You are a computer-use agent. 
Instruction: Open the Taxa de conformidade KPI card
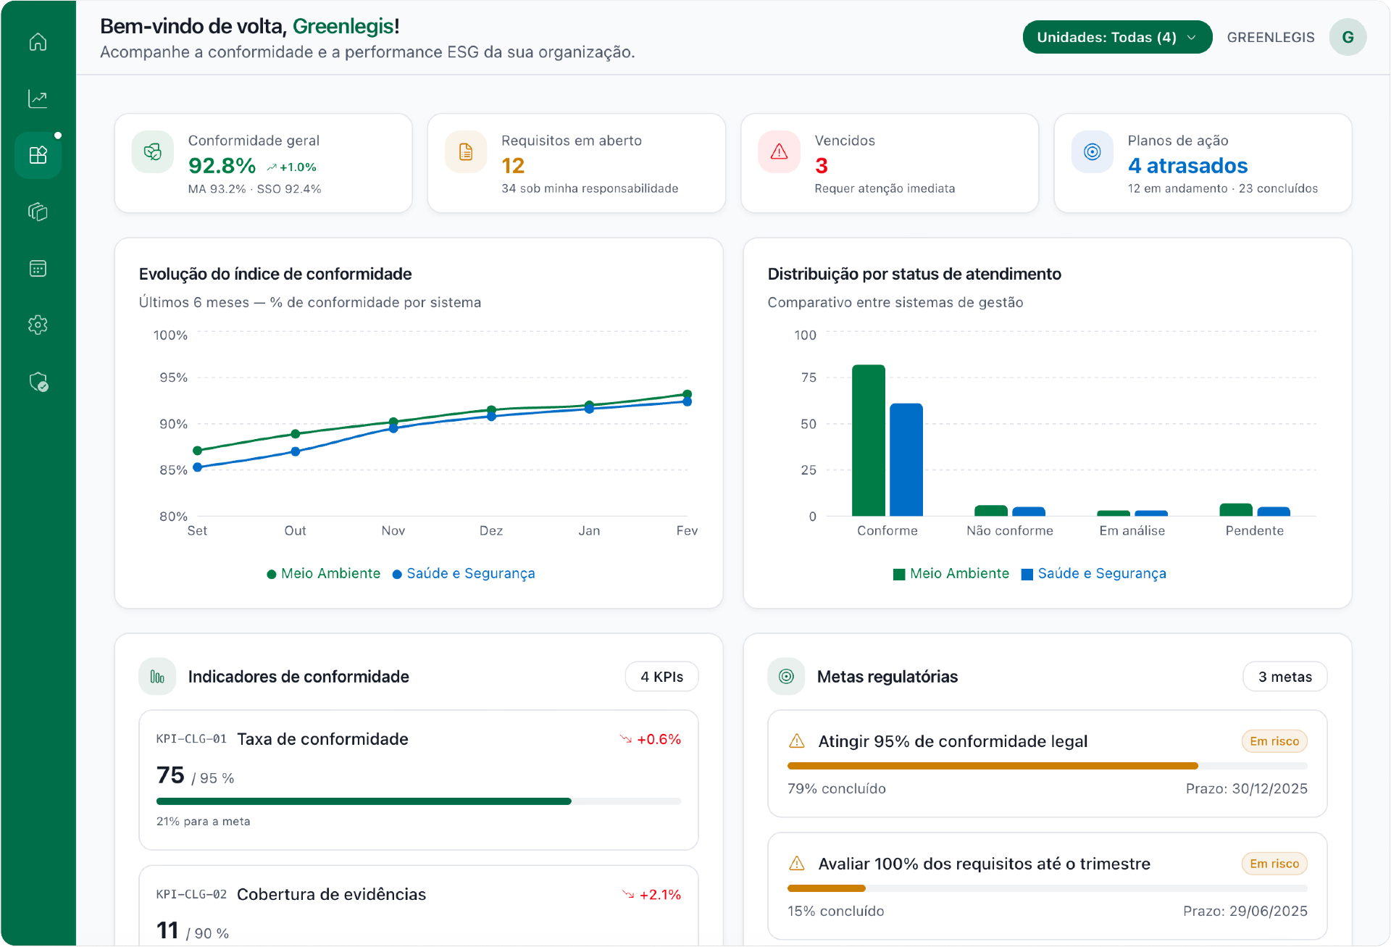pyautogui.click(x=418, y=779)
